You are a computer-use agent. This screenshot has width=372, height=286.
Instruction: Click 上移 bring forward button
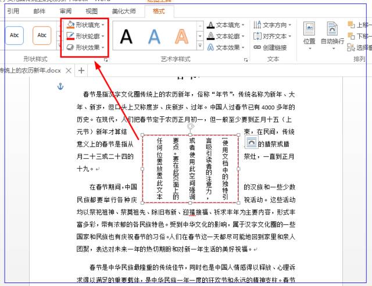coord(359,24)
